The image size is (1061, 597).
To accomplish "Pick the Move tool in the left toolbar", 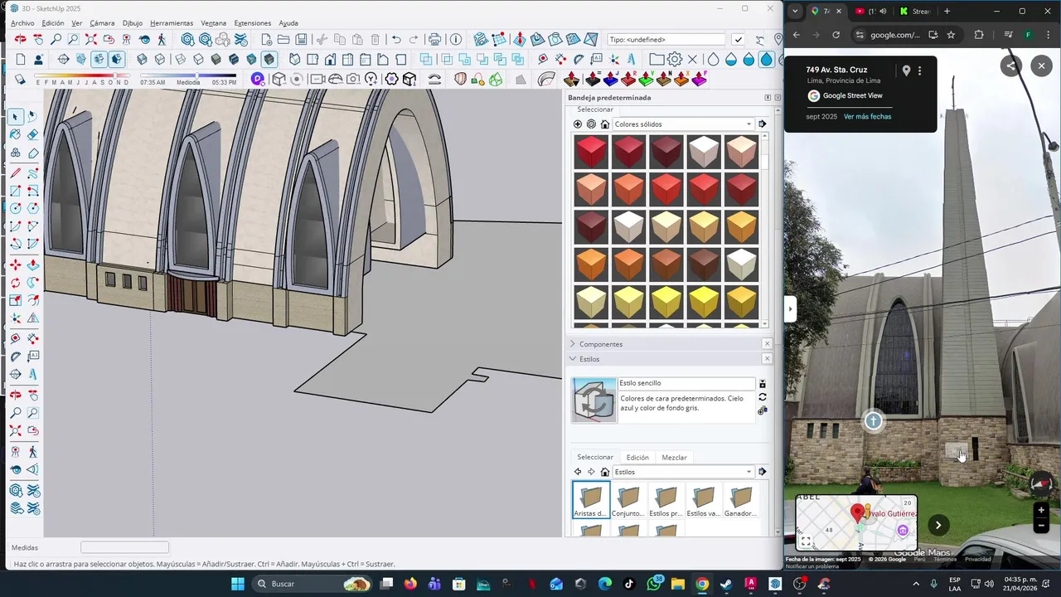I will 15,265.
